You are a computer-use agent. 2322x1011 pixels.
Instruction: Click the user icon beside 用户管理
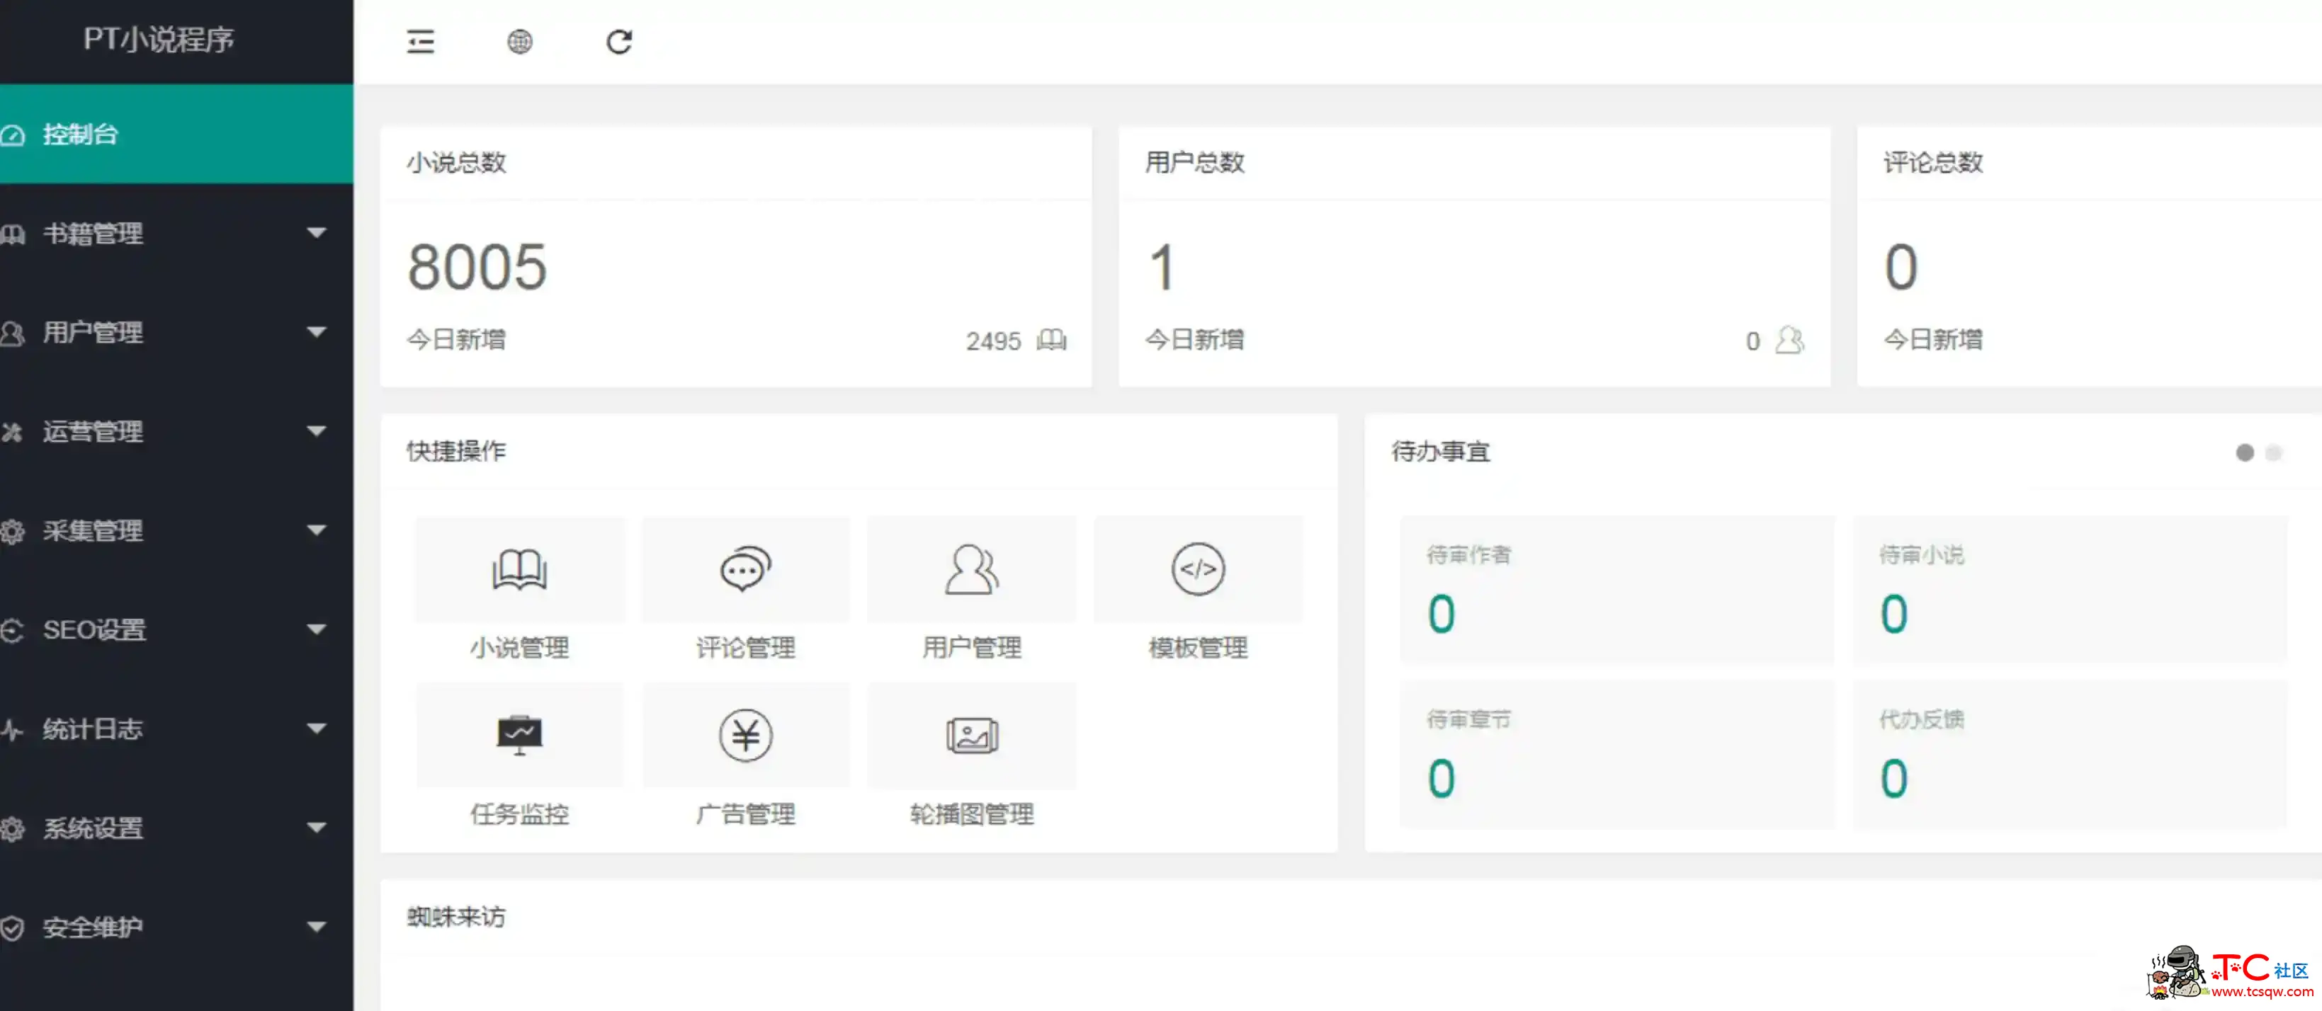(13, 333)
